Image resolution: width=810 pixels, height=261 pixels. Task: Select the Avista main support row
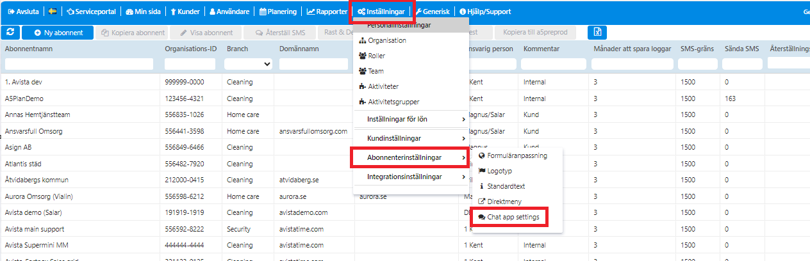(405, 228)
